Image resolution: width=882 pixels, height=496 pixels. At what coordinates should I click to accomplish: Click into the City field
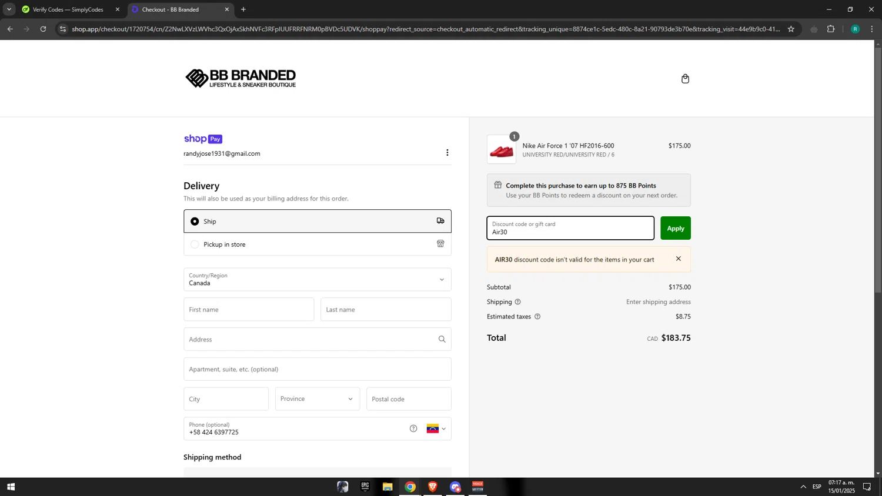click(x=226, y=399)
